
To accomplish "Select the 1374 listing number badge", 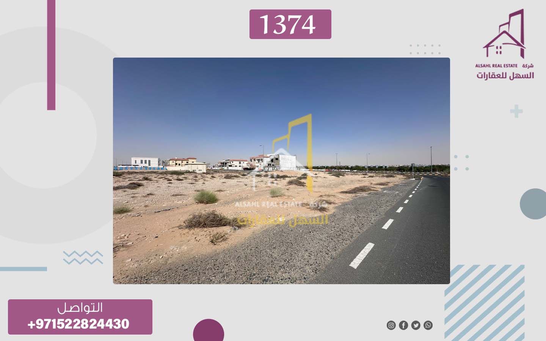I will point(290,24).
